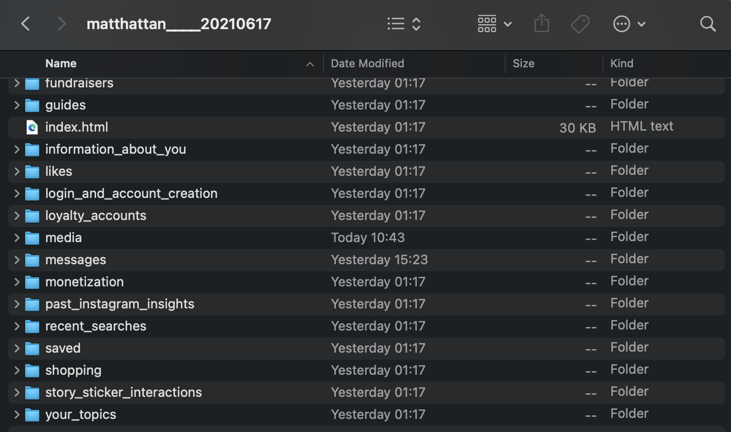Open the group-by options dropdown
731x432 pixels.
point(494,24)
